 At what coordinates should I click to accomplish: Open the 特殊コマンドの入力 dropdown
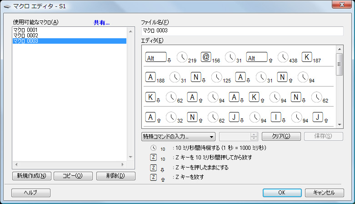[178, 136]
